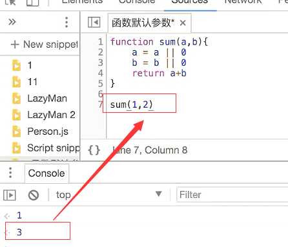The image size is (288, 247).
Task: Click the 'a = a || 0' code line
Action: click(x=159, y=52)
